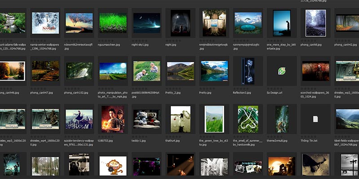This screenshot has width=359, height=179.
Task: Select the ndewmtk2mmixotawzjfl.jpg thumbnail
Action: pyautogui.click(x=79, y=23)
